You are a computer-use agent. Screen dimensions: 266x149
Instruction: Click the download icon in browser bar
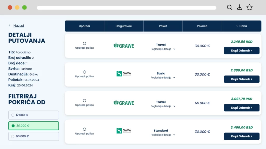pos(240,8)
